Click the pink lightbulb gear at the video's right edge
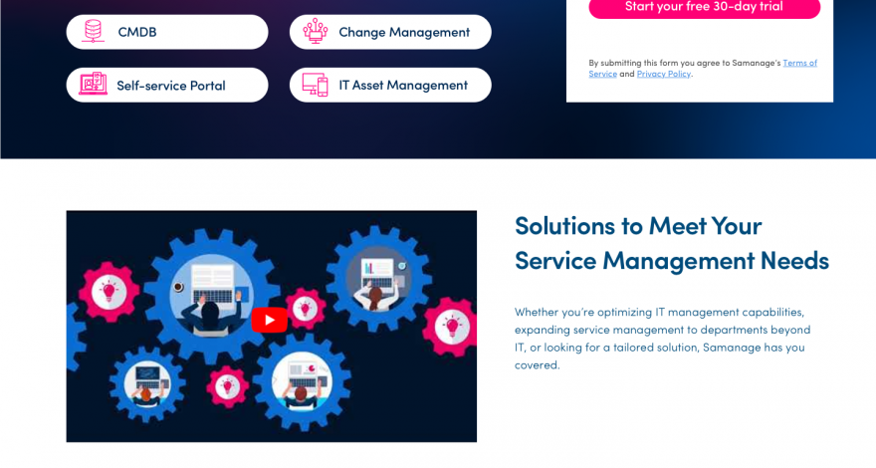 pos(451,326)
